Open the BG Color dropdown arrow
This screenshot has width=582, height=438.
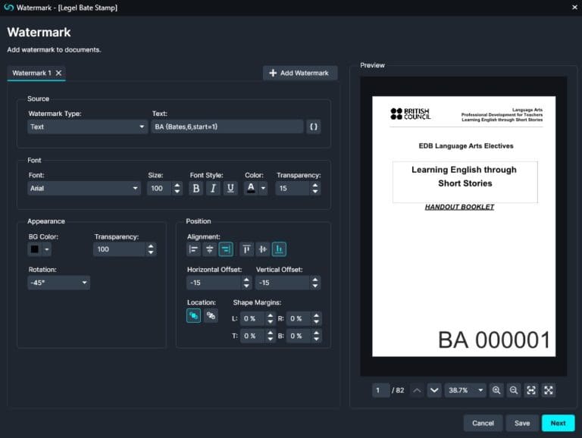tap(47, 249)
